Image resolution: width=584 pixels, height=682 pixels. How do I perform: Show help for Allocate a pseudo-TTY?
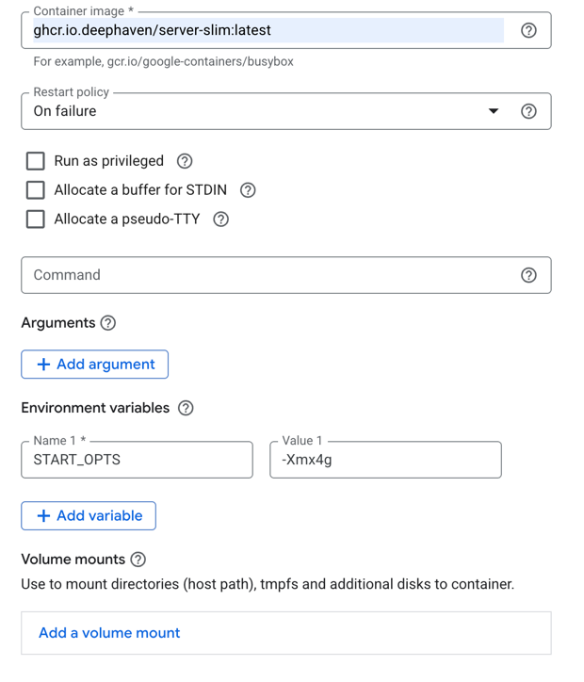pyautogui.click(x=220, y=219)
